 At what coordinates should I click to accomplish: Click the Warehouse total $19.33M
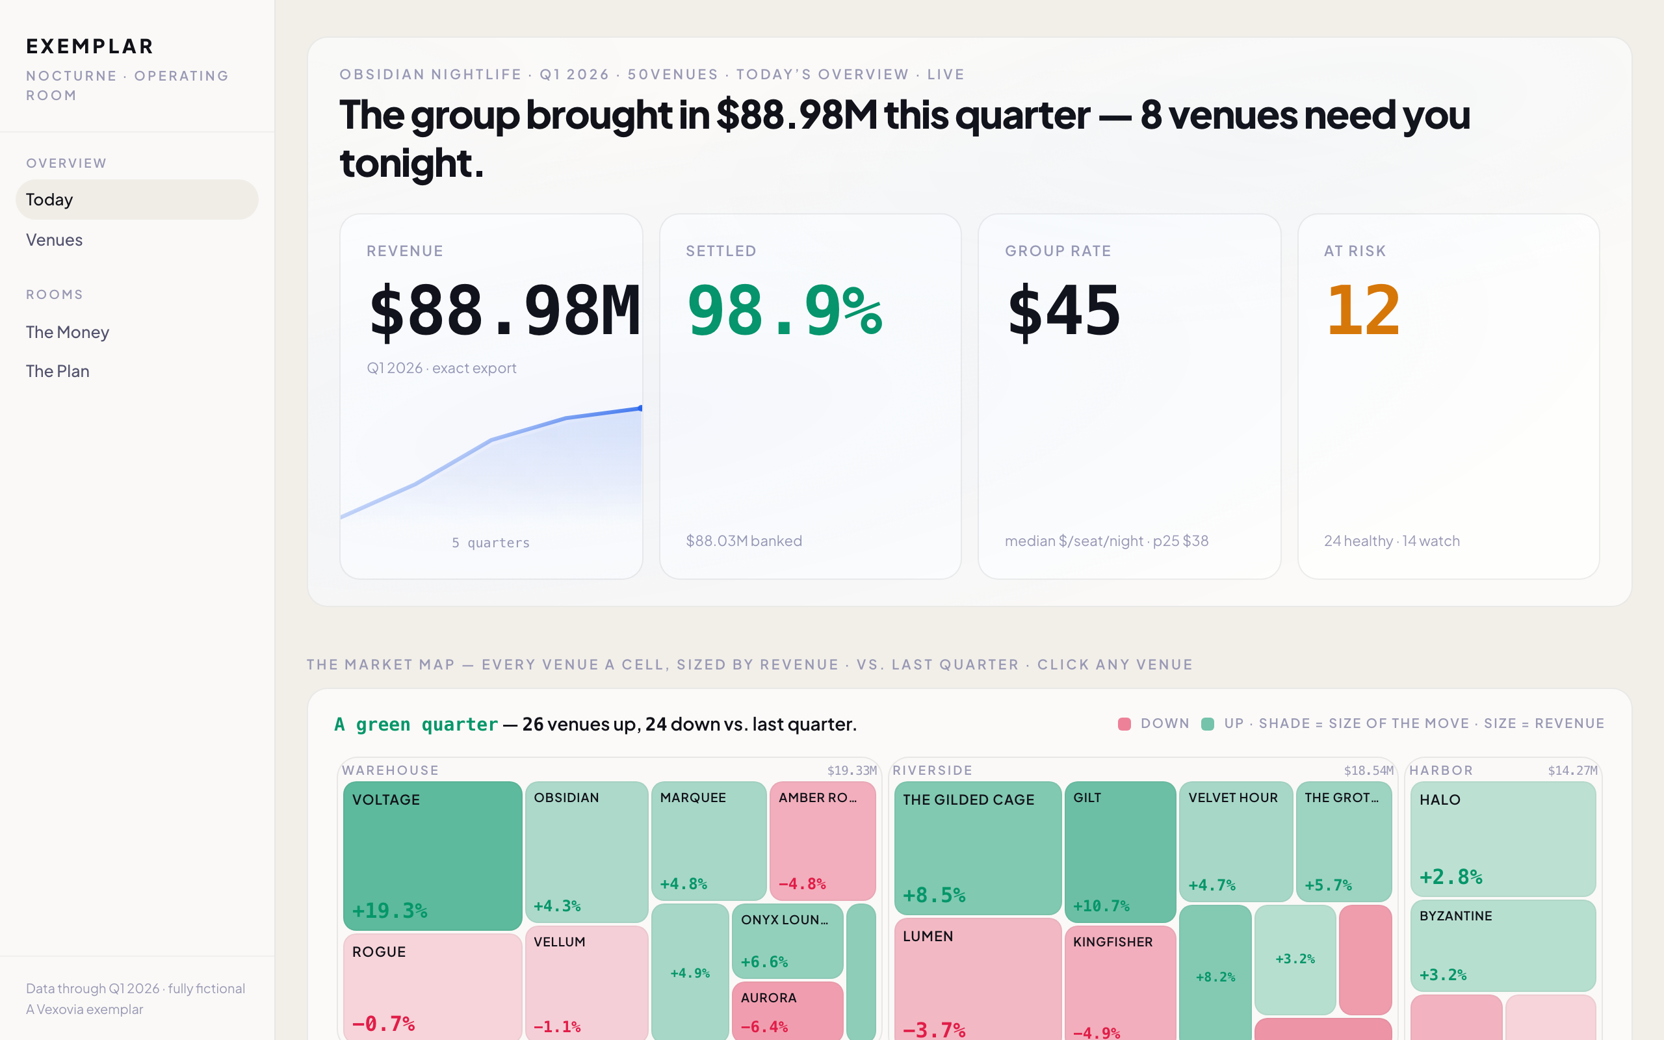(x=852, y=770)
